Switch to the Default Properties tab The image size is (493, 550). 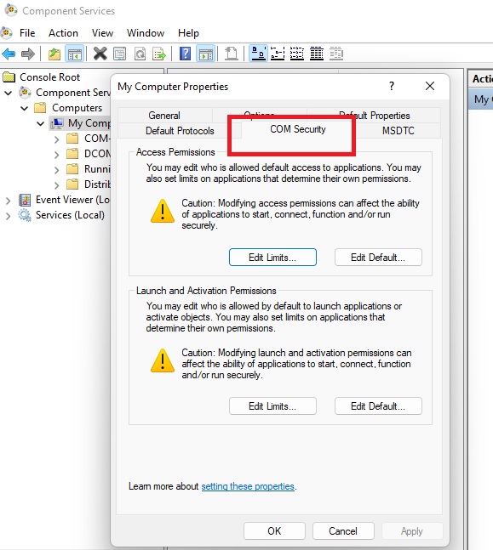point(375,116)
